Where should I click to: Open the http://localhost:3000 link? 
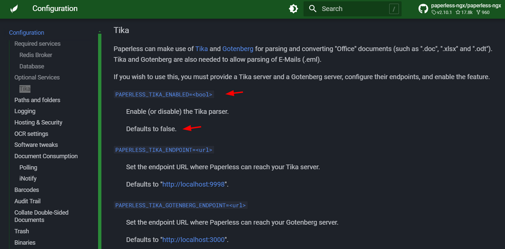pyautogui.click(x=193, y=240)
